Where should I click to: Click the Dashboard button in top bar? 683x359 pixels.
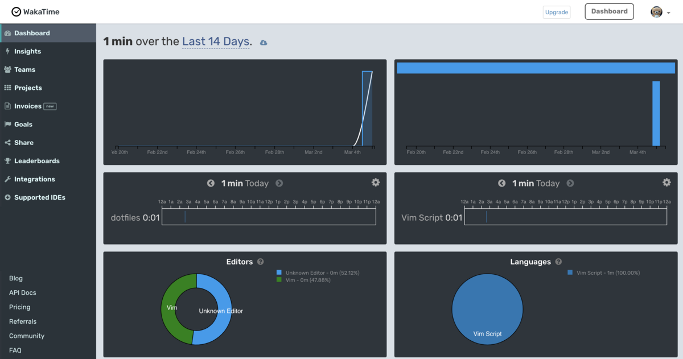[609, 11]
